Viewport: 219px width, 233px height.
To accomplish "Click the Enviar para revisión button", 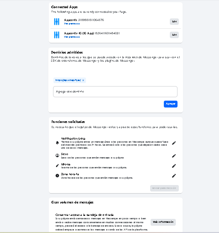I will click(164, 188).
